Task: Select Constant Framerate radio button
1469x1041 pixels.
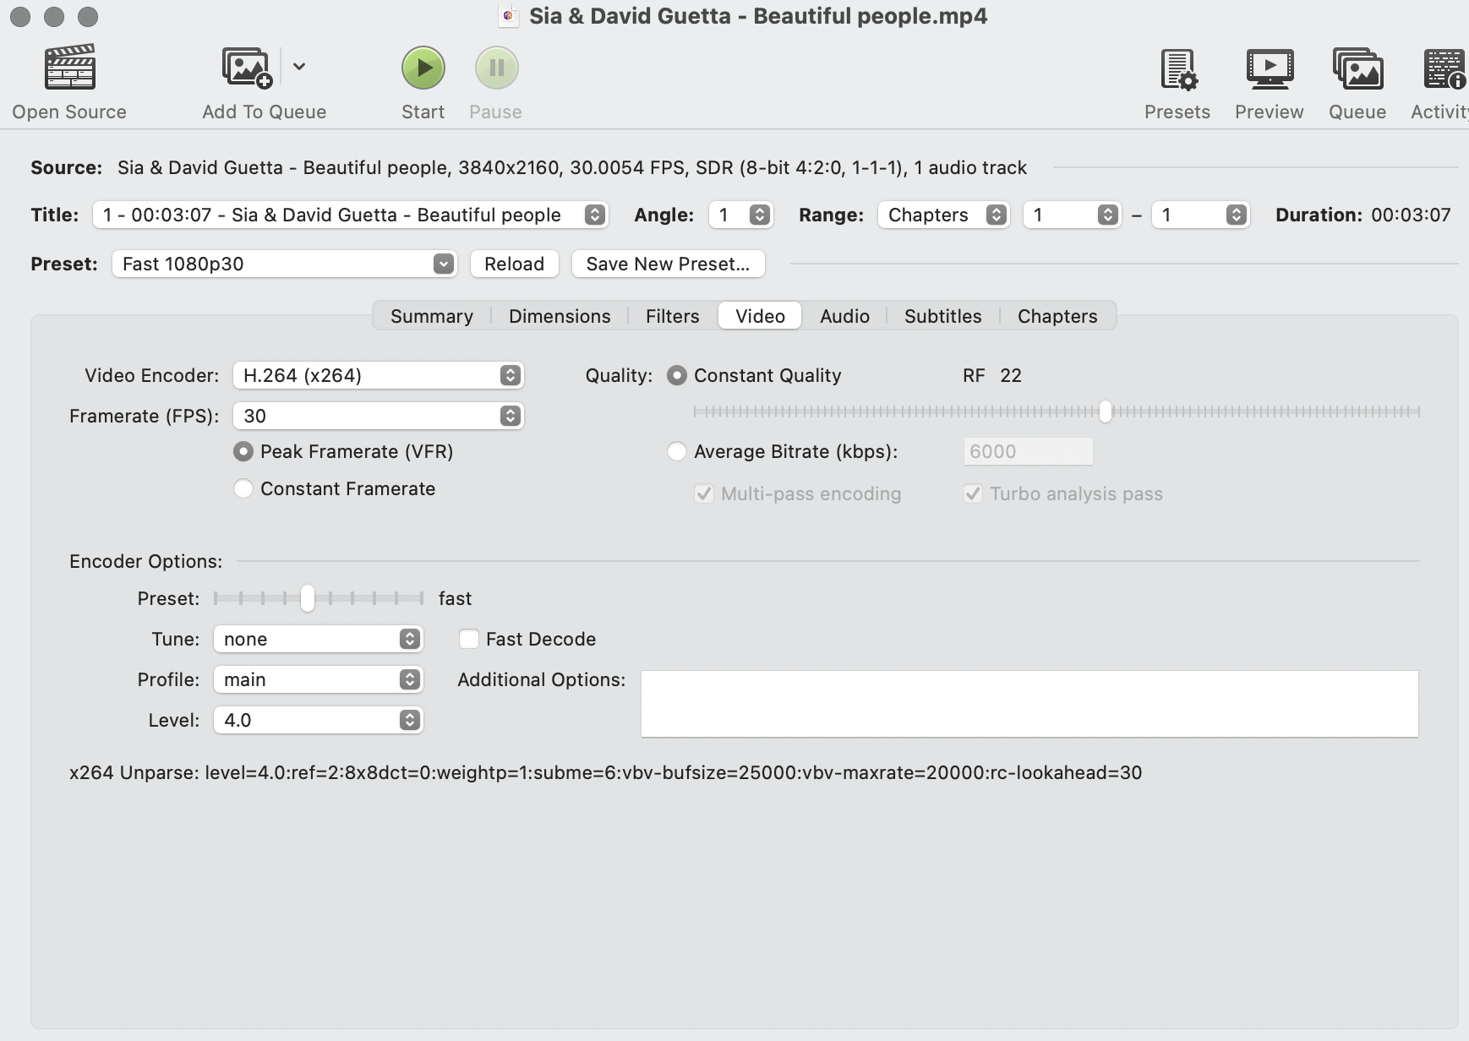Action: coord(243,488)
